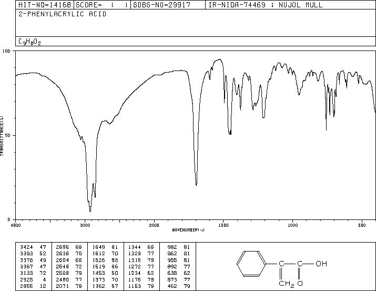Click the phenyl ring in the structure
This screenshot has height=291, width=376.
pos(251,264)
